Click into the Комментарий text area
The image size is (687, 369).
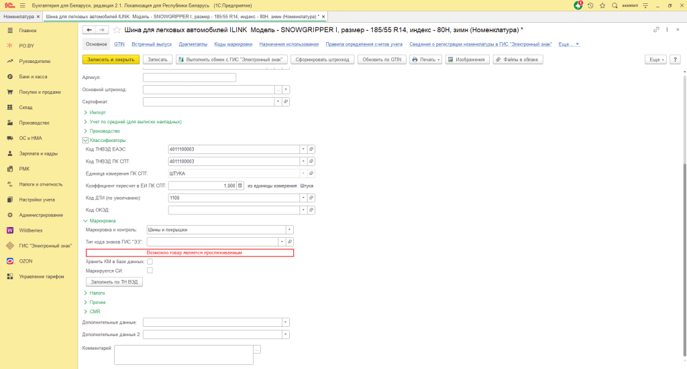184,354
